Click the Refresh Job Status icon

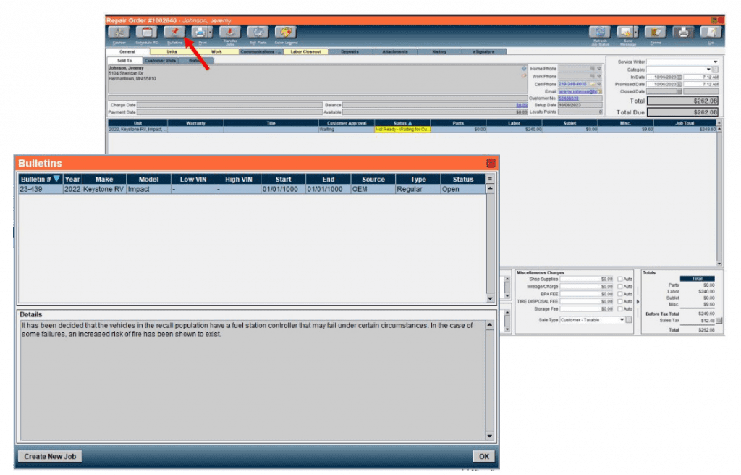click(600, 33)
